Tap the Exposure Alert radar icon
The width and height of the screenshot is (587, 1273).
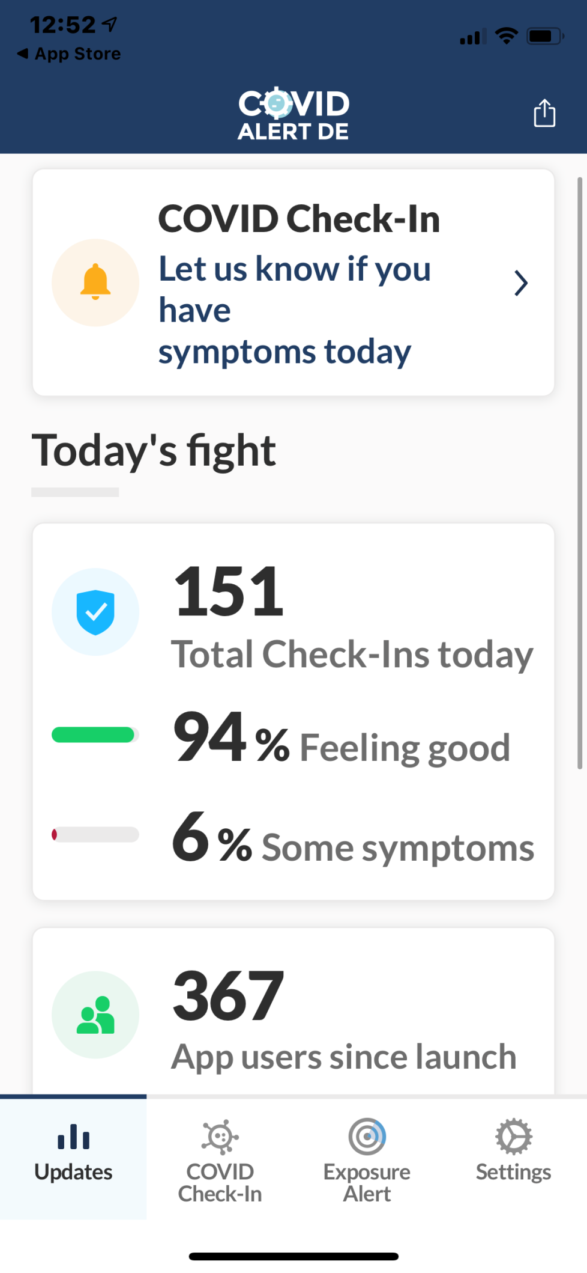pos(367,1136)
